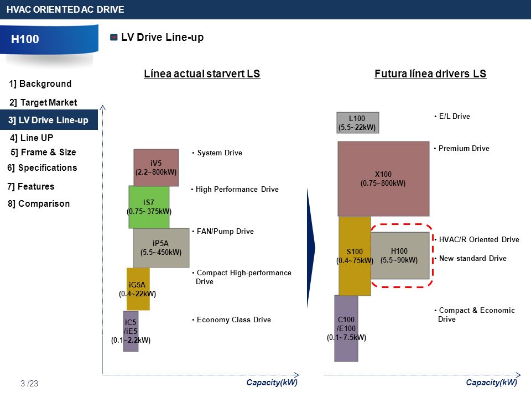
Task: Click the large blue transition arrow between charts
Action: [311, 248]
